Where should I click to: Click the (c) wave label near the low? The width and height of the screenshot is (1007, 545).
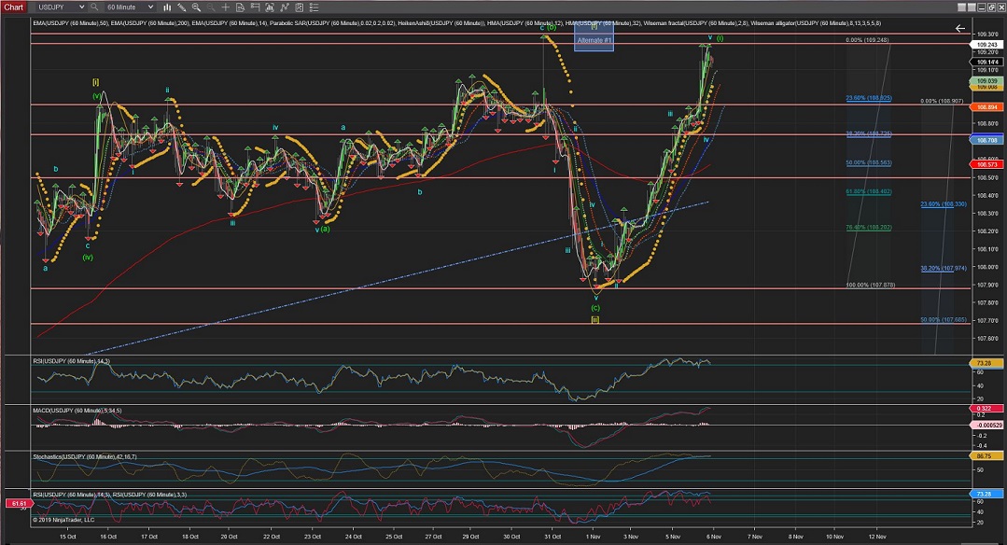point(595,308)
